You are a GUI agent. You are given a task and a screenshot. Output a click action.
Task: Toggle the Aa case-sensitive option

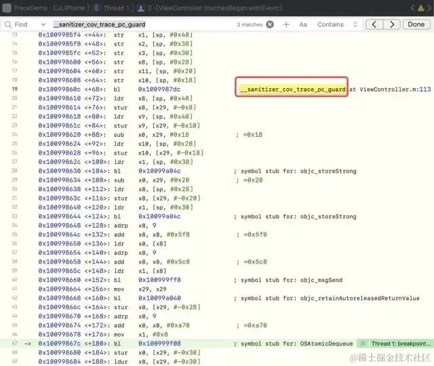[303, 24]
